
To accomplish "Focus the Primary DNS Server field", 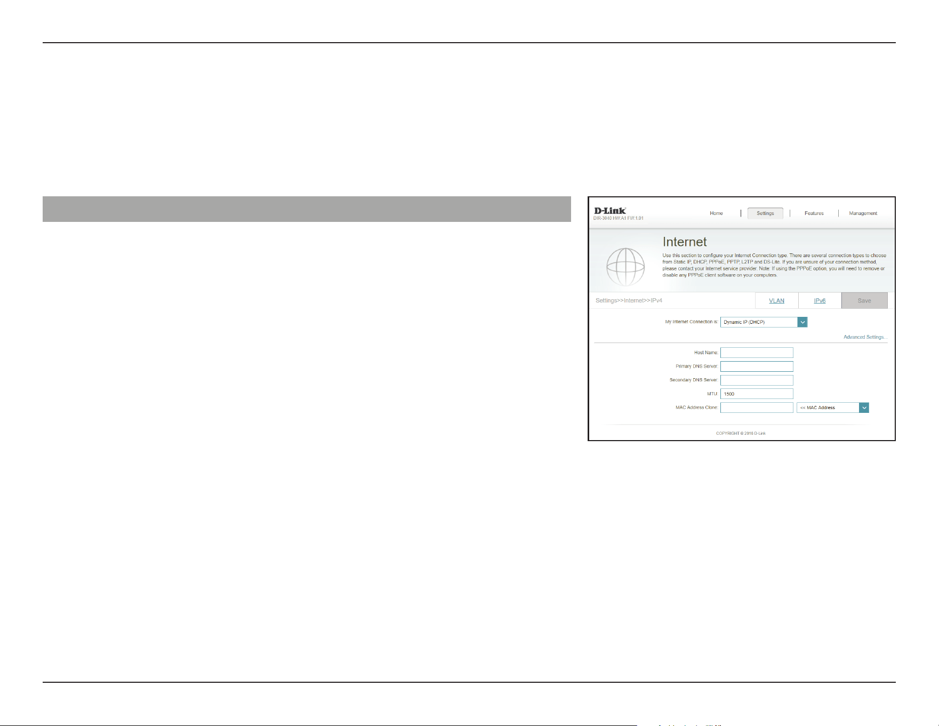I will [x=757, y=366].
